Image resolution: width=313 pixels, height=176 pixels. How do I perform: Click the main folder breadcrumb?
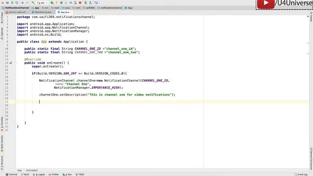pos(55,8)
